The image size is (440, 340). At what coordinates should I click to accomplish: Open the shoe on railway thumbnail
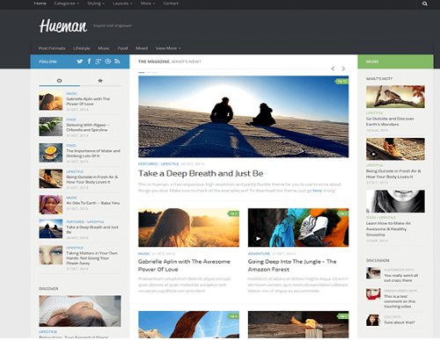(x=395, y=149)
